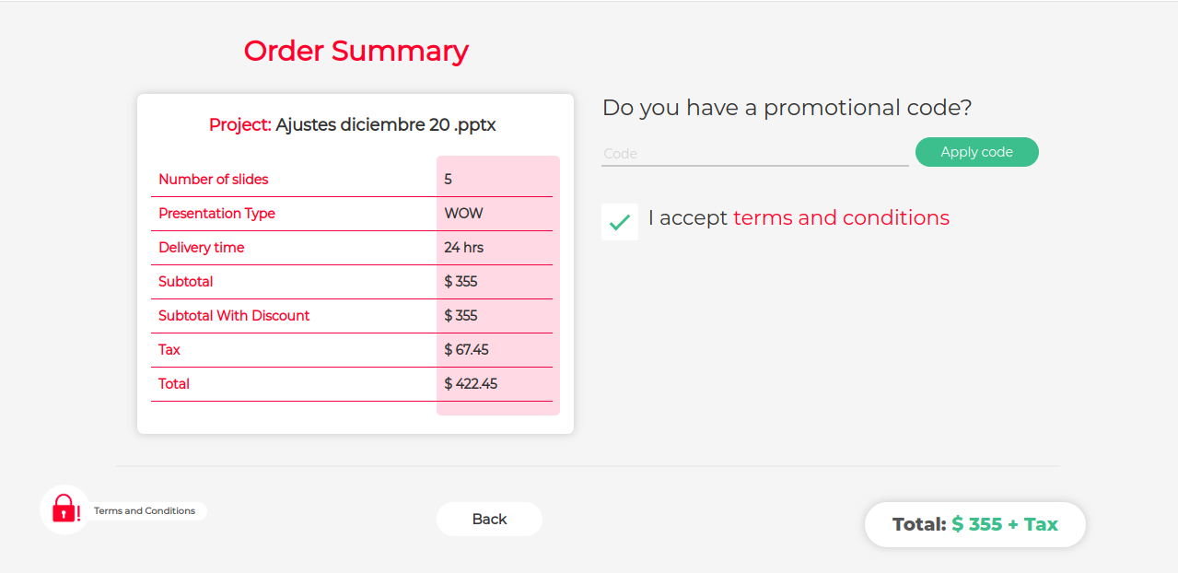Image resolution: width=1178 pixels, height=573 pixels.
Task: Select the Presentation Type row label
Action: (216, 214)
